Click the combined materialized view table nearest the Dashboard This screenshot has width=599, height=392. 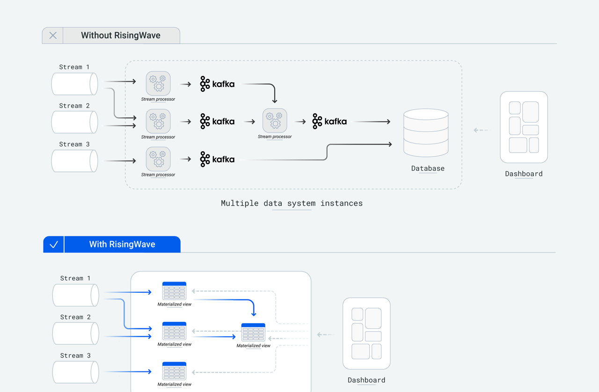click(x=253, y=332)
